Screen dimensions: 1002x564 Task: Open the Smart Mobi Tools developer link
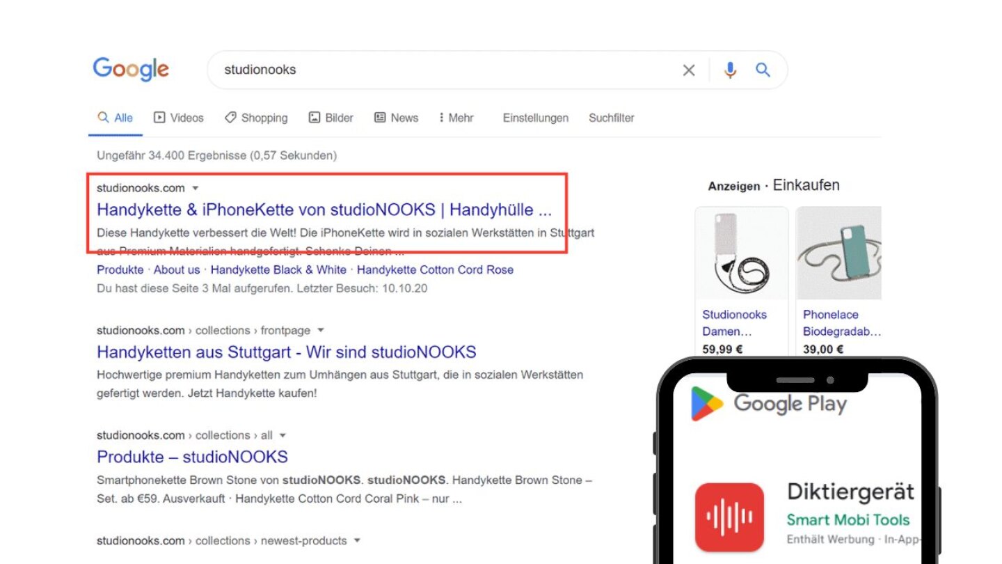[x=848, y=520]
